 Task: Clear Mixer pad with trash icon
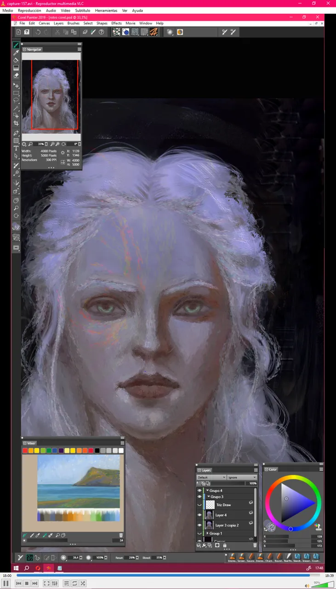(121, 535)
